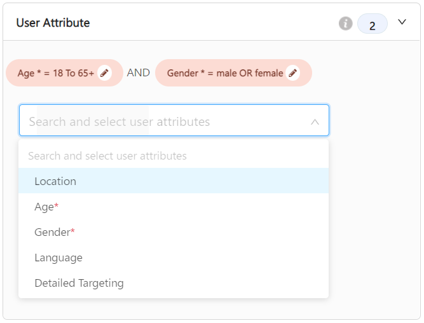Click the AND operator between attribute chips

139,72
